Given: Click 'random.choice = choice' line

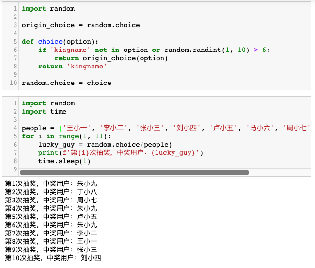Looking at the screenshot, I should pyautogui.click(x=66, y=83).
